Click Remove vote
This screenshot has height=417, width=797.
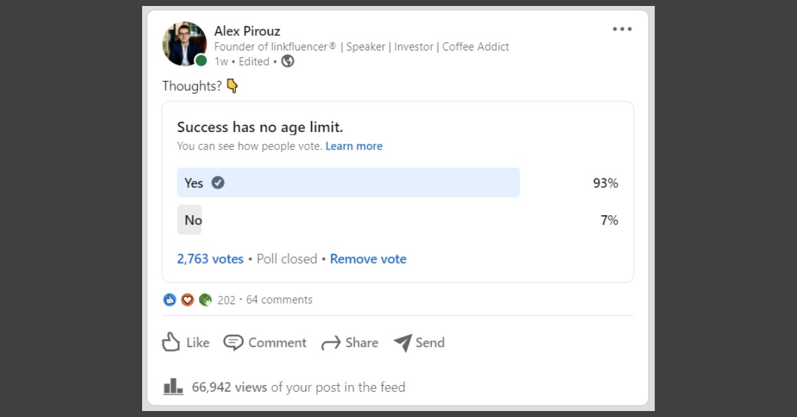(368, 259)
